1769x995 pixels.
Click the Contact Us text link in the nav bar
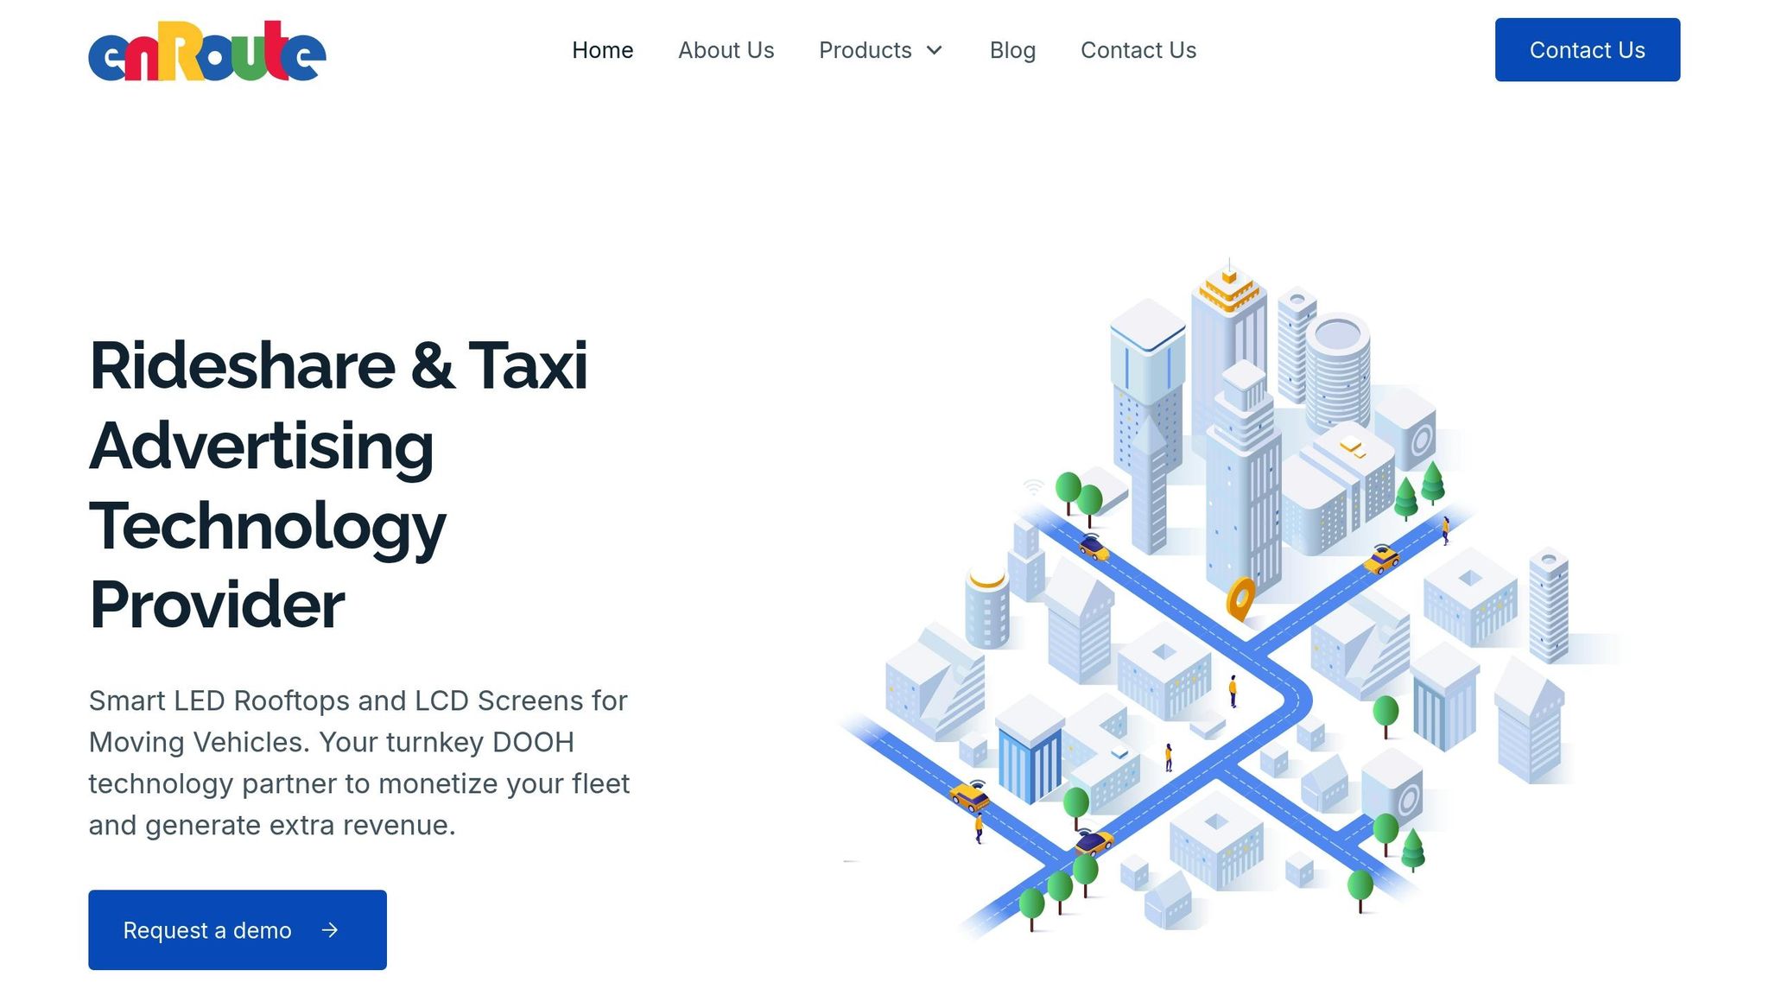[1138, 50]
